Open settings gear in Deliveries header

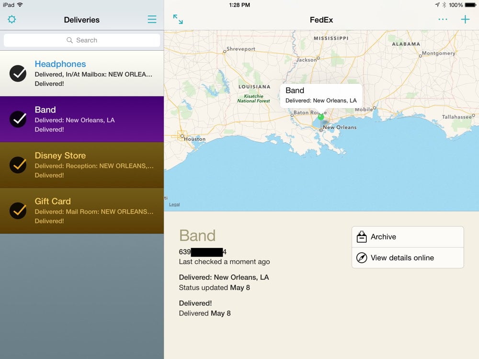11,20
